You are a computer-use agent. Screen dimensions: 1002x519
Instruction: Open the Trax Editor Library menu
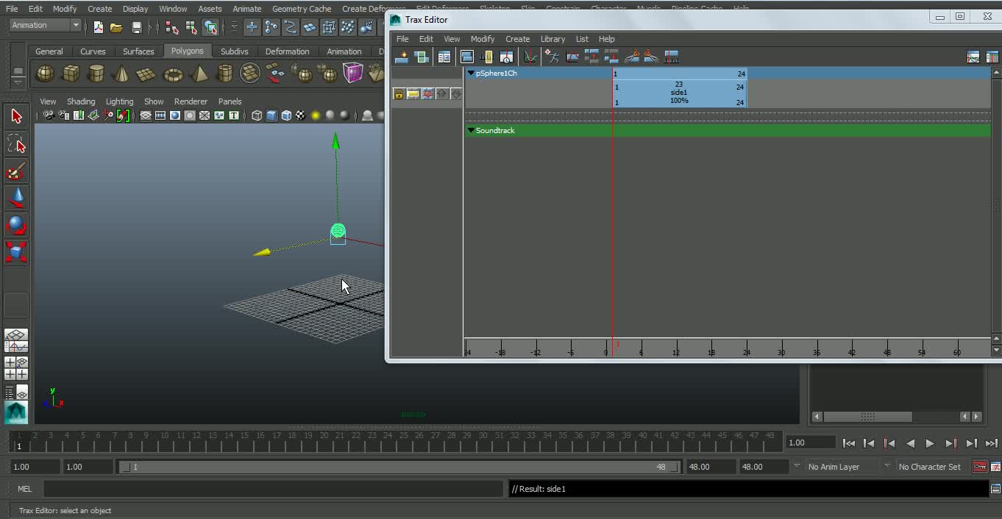pos(552,39)
